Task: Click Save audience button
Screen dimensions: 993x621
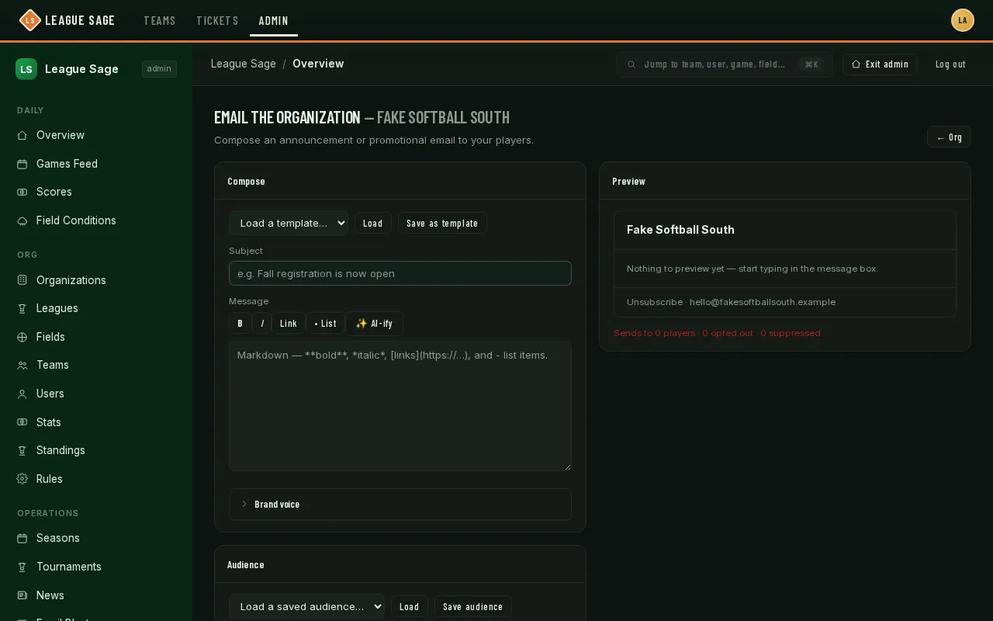Action: [473, 606]
